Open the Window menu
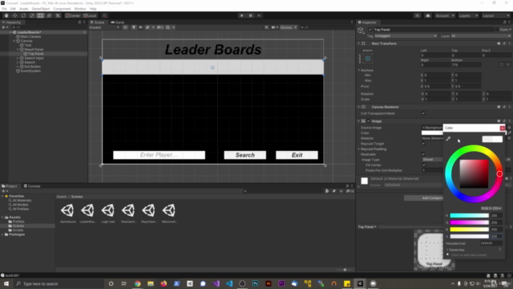The width and height of the screenshot is (513, 289). [x=80, y=9]
